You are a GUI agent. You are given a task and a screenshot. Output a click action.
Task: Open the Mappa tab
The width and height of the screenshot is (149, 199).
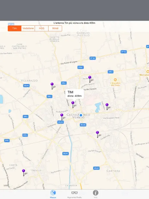53,194
